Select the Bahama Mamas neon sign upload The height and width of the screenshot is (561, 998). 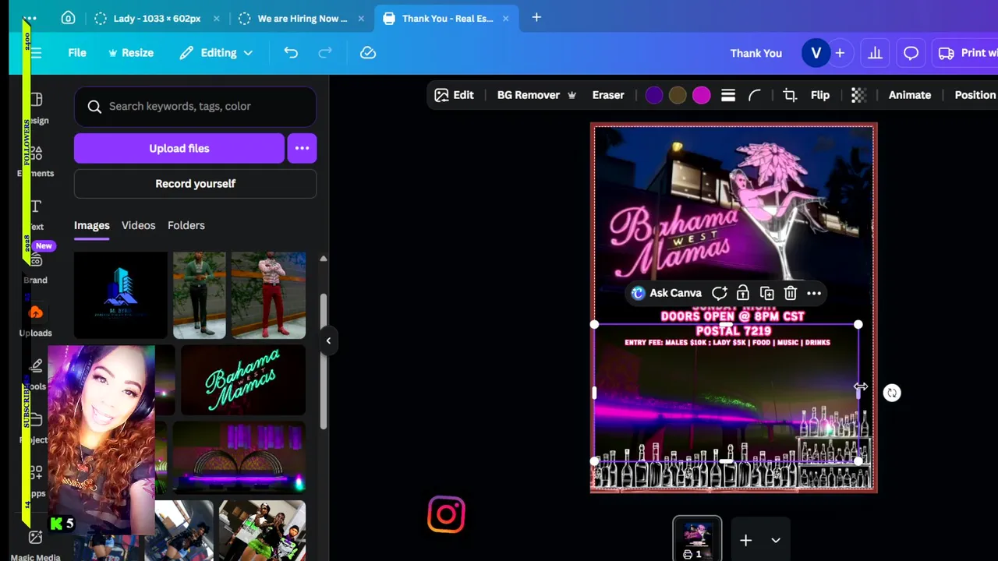[243, 380]
